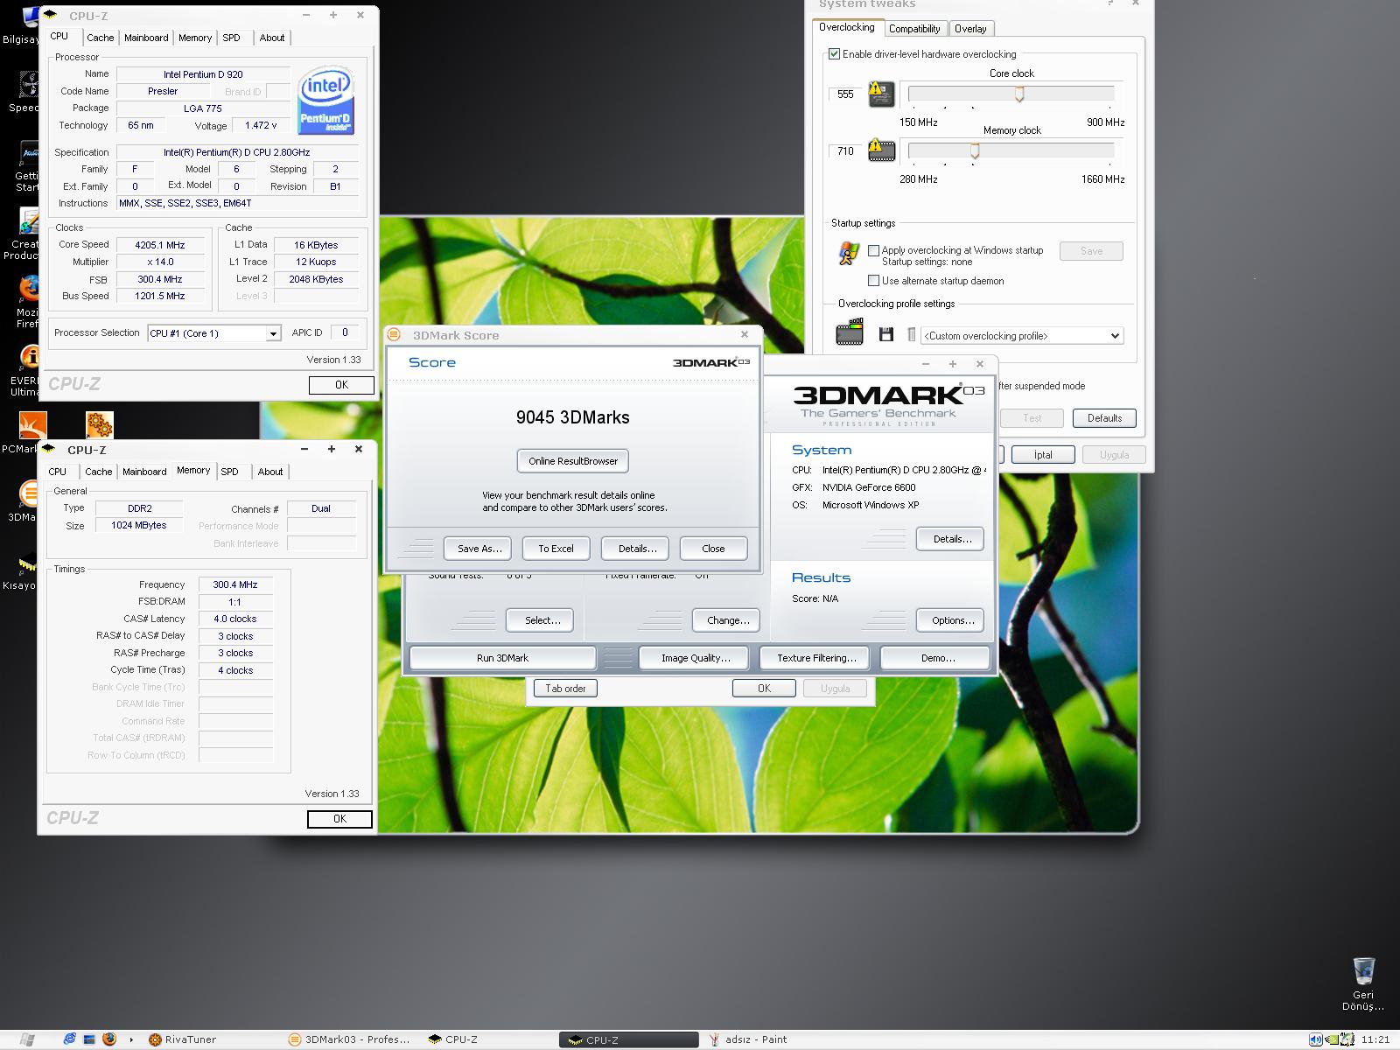Image resolution: width=1400 pixels, height=1050 pixels.
Task: Click İptal button in System tweaks
Action: pyautogui.click(x=1043, y=455)
